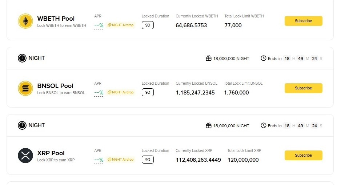Click the NIGHT logo above BNSOL Pool
Screen dimensions: 353x185
click(x=22, y=58)
